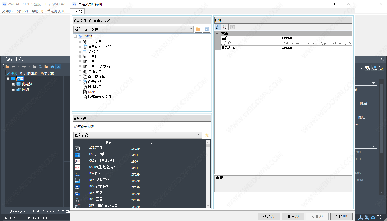The width and height of the screenshot is (387, 221).
Task: Go to Design Center home icon
Action: 52,67
